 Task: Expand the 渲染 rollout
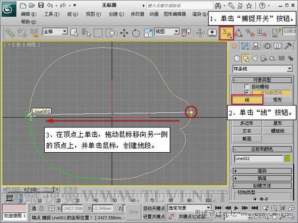pyautogui.click(x=262, y=171)
